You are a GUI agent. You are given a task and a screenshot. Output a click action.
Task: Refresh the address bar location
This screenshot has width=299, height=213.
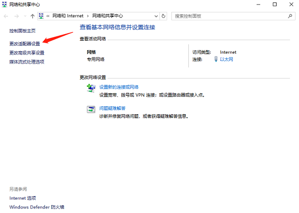tap(163, 16)
